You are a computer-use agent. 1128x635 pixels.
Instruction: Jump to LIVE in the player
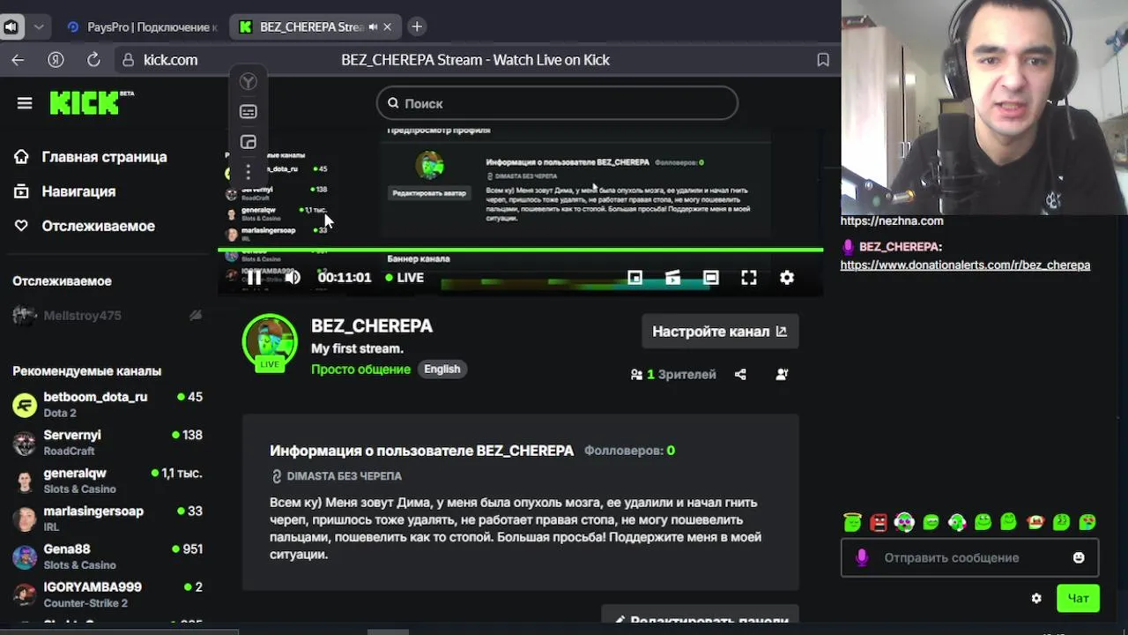404,277
